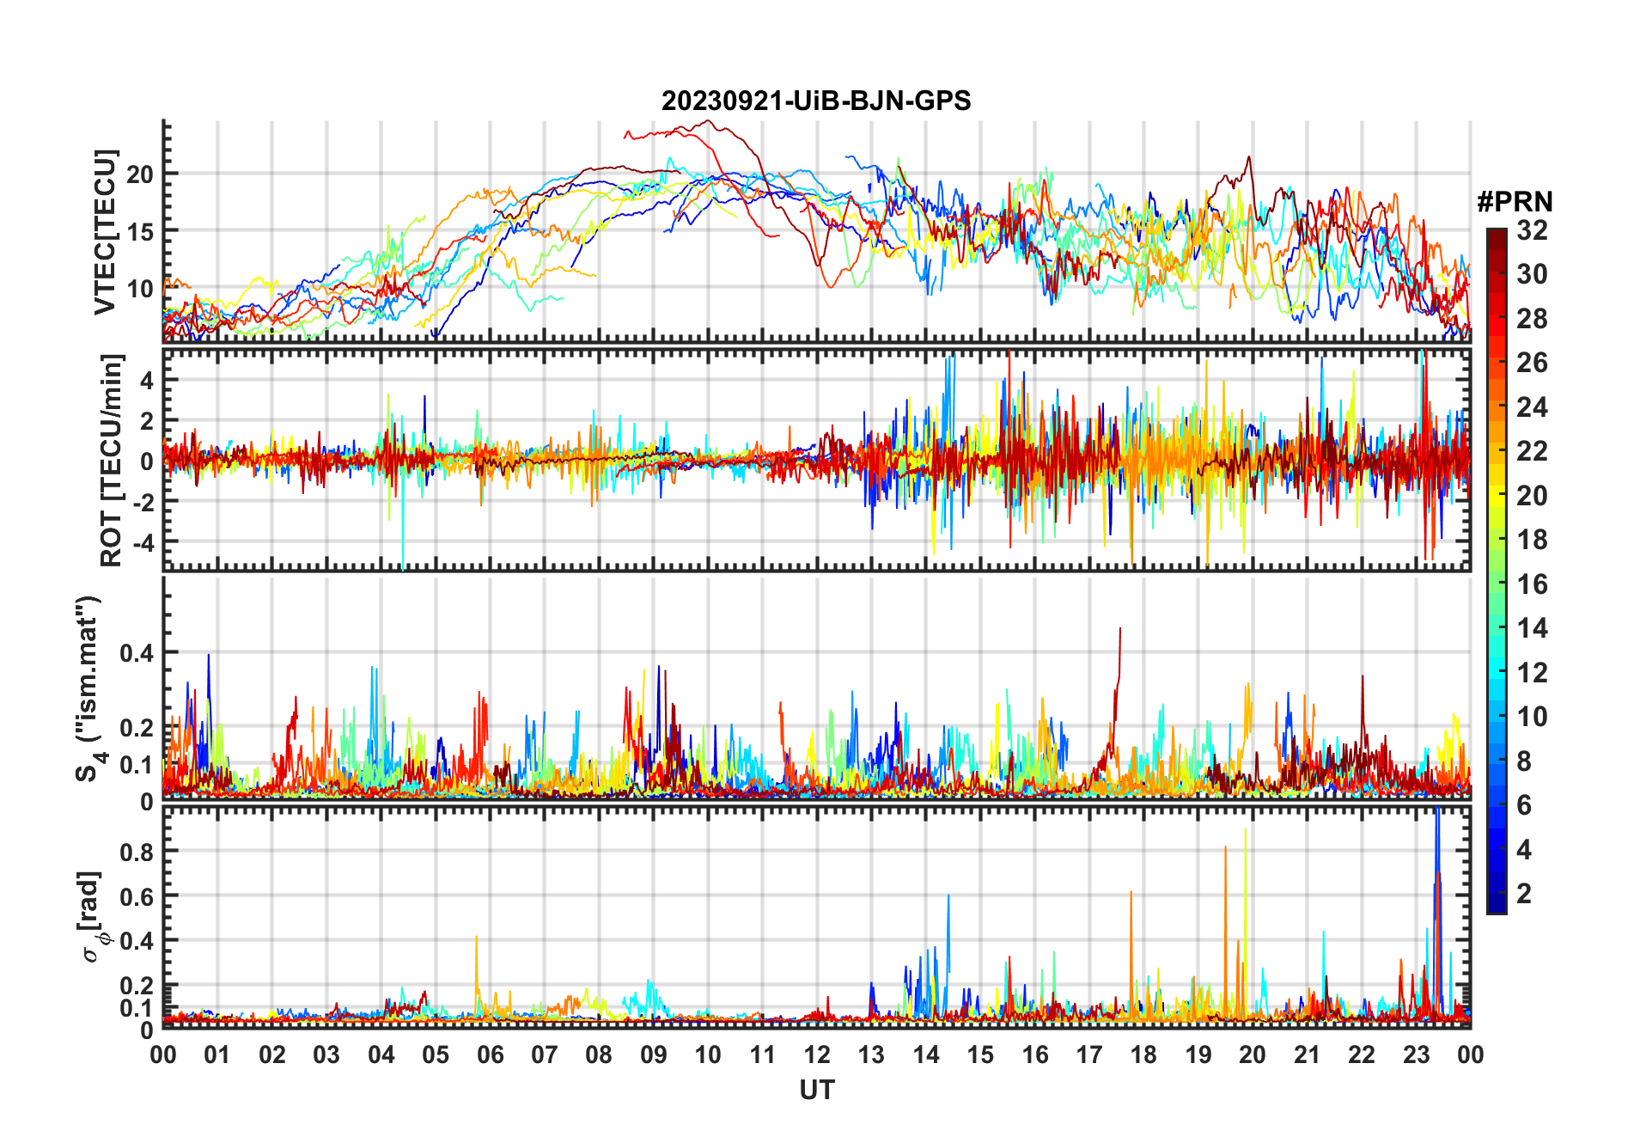
Task: Click the sigma phi tick label 0.8
Action: 137,852
